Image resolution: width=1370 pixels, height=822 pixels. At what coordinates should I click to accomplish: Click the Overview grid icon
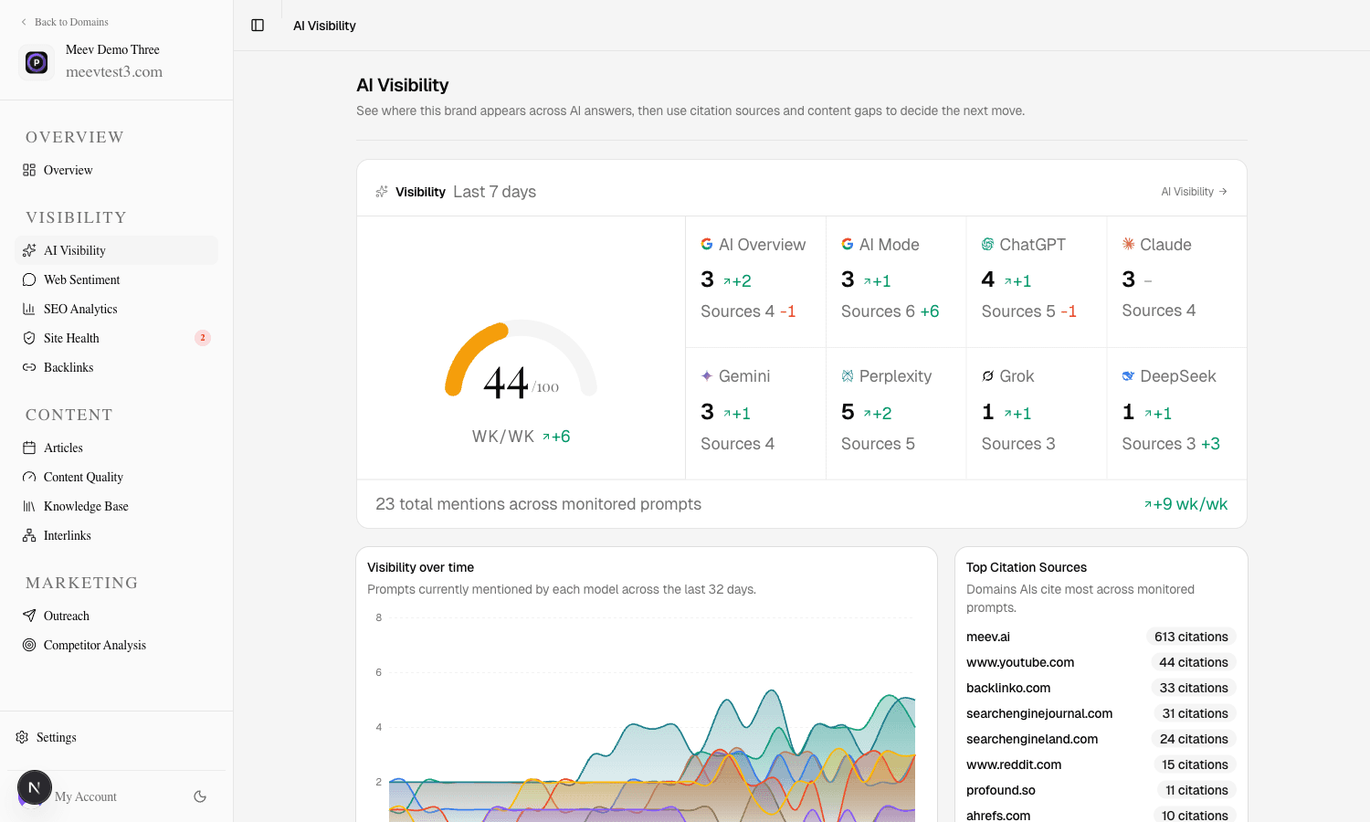tap(29, 170)
